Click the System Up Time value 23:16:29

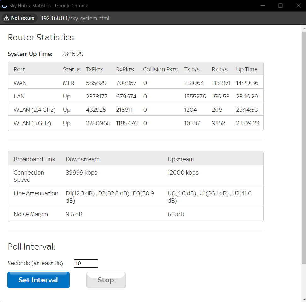point(72,54)
